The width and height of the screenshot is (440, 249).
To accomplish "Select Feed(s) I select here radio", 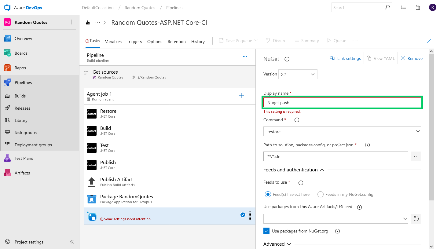I will click(268, 194).
